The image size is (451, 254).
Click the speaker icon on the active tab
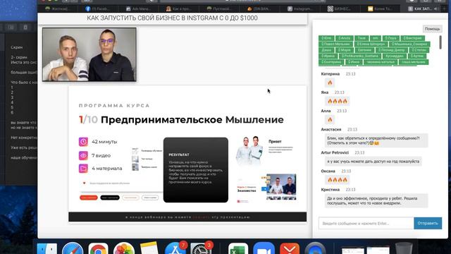pyautogui.click(x=435, y=9)
